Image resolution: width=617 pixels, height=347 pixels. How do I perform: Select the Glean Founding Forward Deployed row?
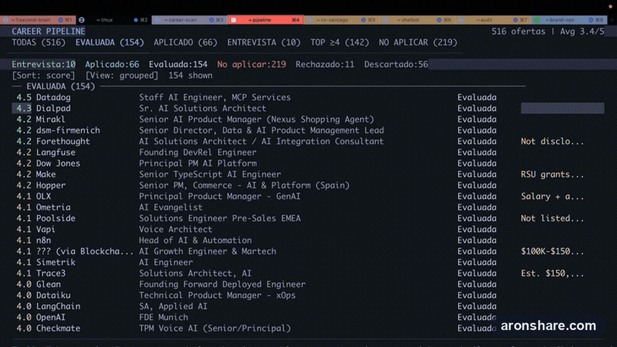pos(308,284)
